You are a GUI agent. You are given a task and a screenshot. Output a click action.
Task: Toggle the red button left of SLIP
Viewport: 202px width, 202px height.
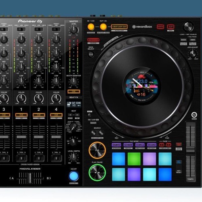coord(160,27)
